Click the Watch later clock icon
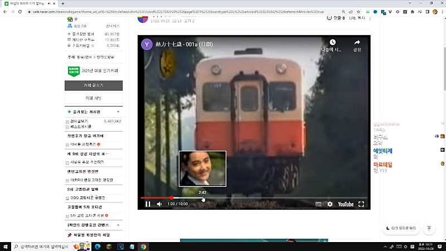 coord(332,42)
